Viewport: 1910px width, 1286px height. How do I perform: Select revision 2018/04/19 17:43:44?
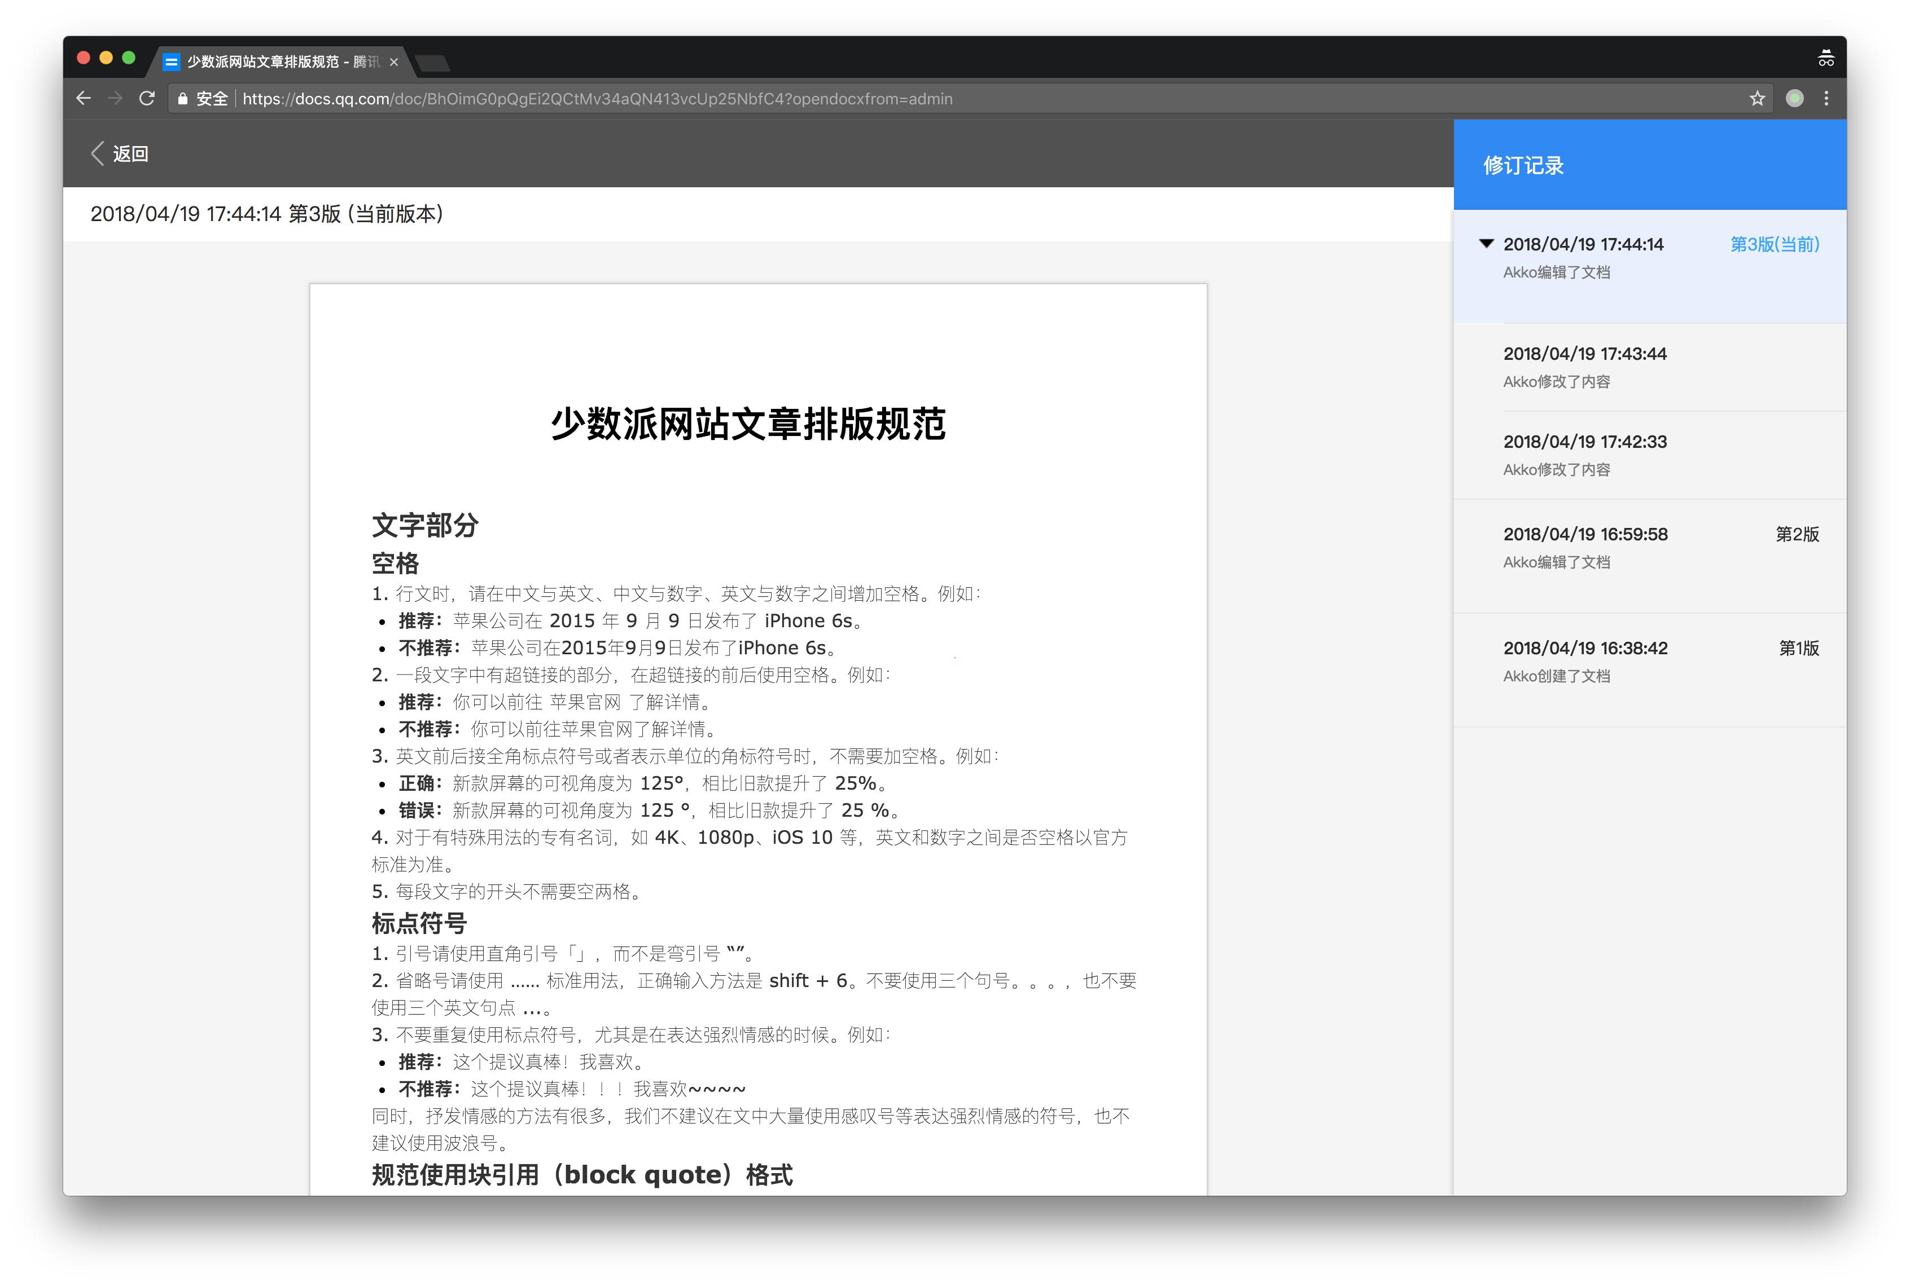[1584, 354]
